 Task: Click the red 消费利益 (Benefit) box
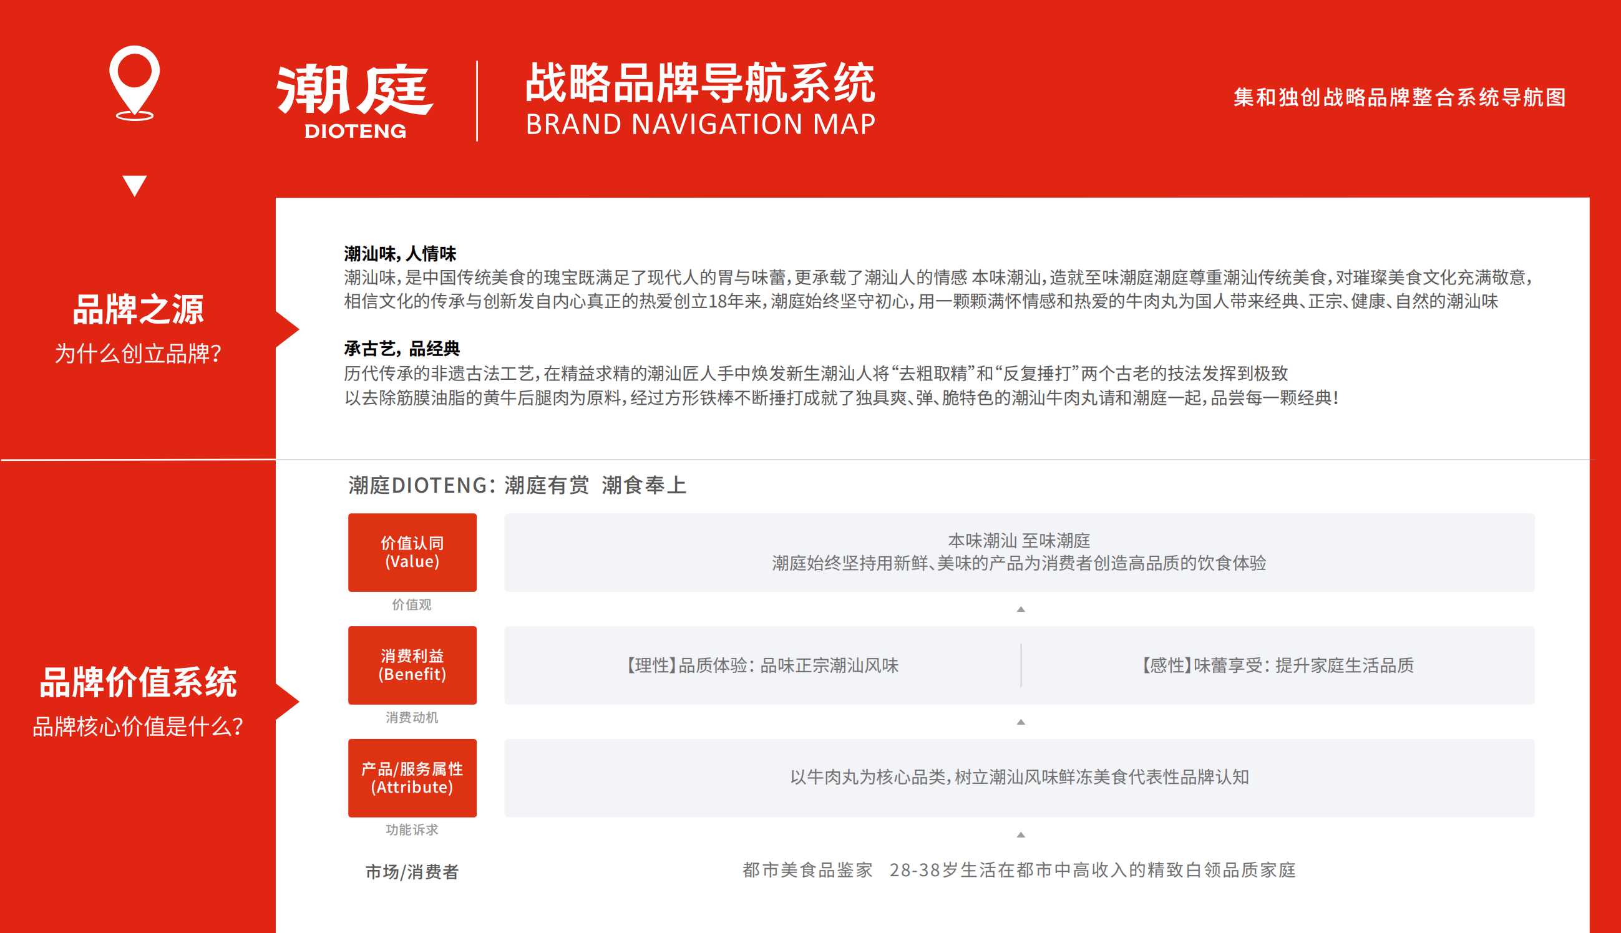point(412,665)
